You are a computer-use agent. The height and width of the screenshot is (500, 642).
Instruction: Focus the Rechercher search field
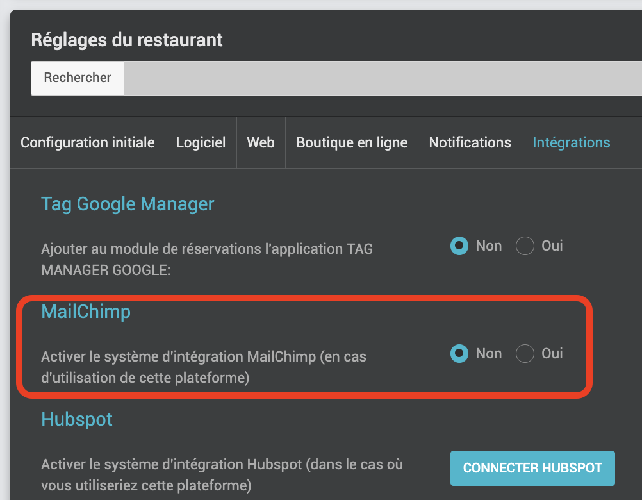tap(383, 78)
